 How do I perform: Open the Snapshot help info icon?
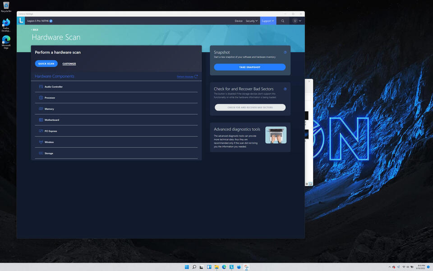click(285, 52)
